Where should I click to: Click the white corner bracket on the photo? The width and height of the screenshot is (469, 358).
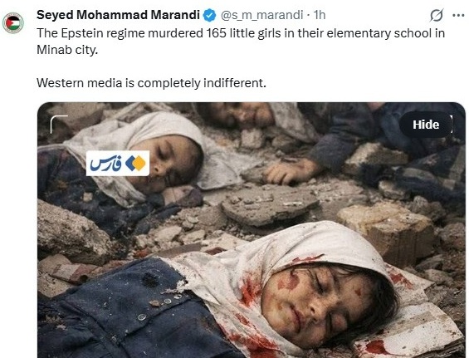tap(59, 124)
